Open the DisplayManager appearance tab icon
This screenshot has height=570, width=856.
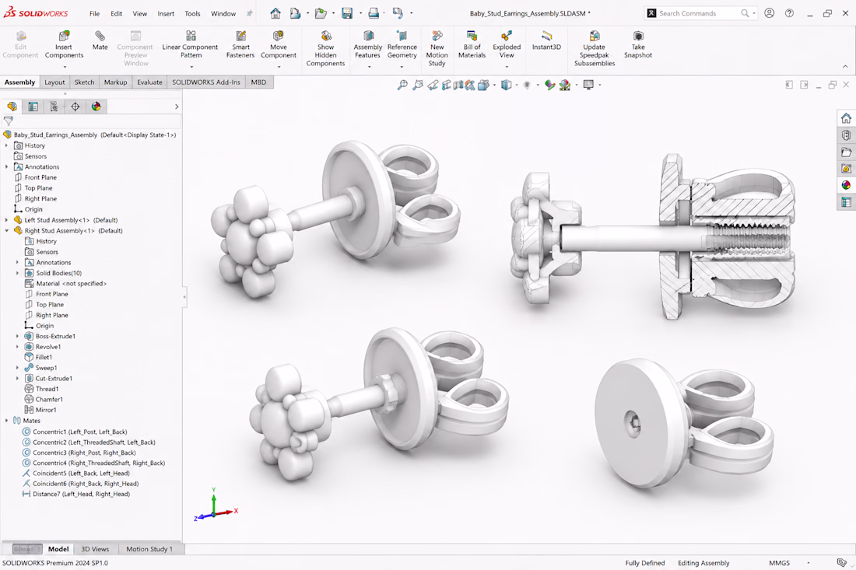(x=96, y=107)
